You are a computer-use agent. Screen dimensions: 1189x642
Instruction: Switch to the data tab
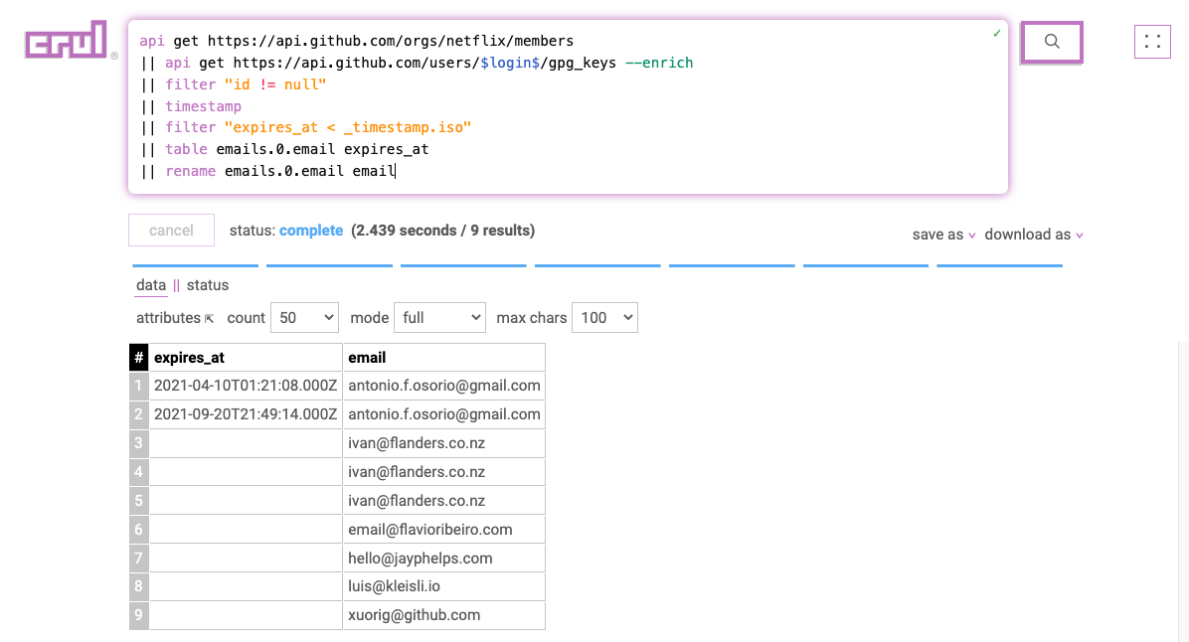click(151, 286)
